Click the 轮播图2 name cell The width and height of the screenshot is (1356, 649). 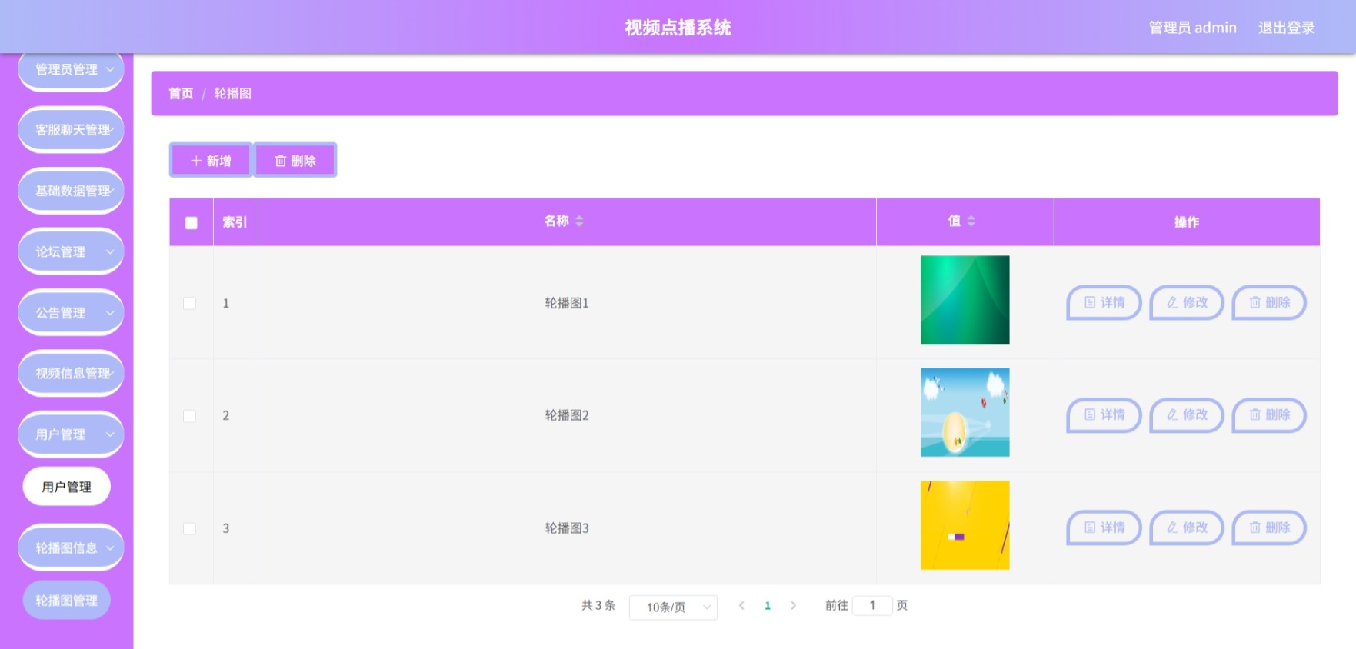tap(567, 416)
